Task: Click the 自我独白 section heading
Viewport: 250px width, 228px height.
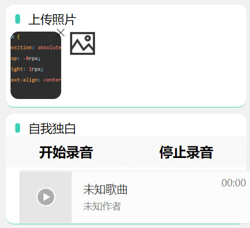Action: 52,128
